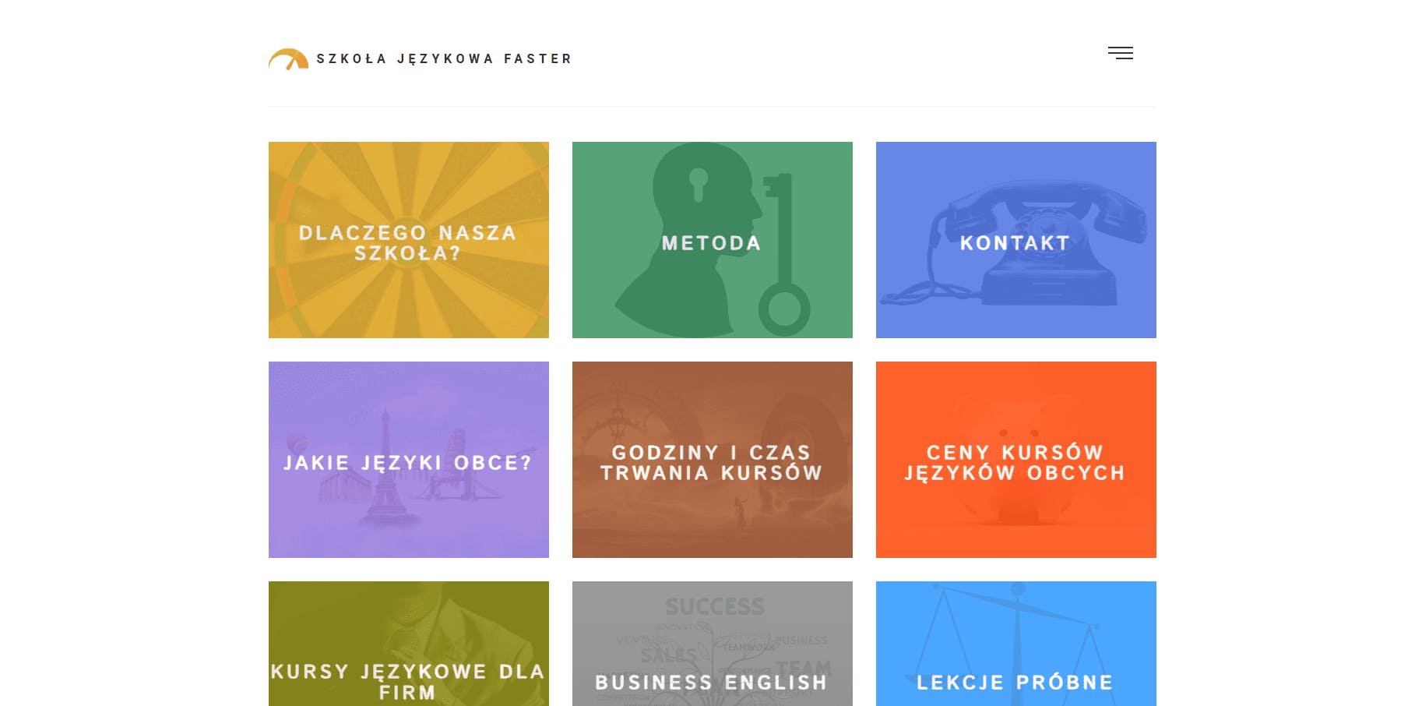Open the "Dlaczego nasza szkoła?" page

coord(408,243)
